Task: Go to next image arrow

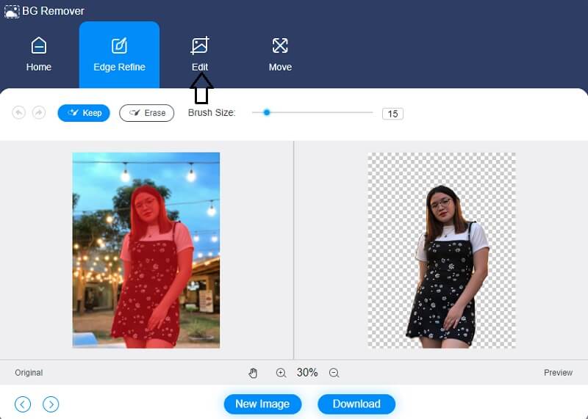Action: (51, 404)
